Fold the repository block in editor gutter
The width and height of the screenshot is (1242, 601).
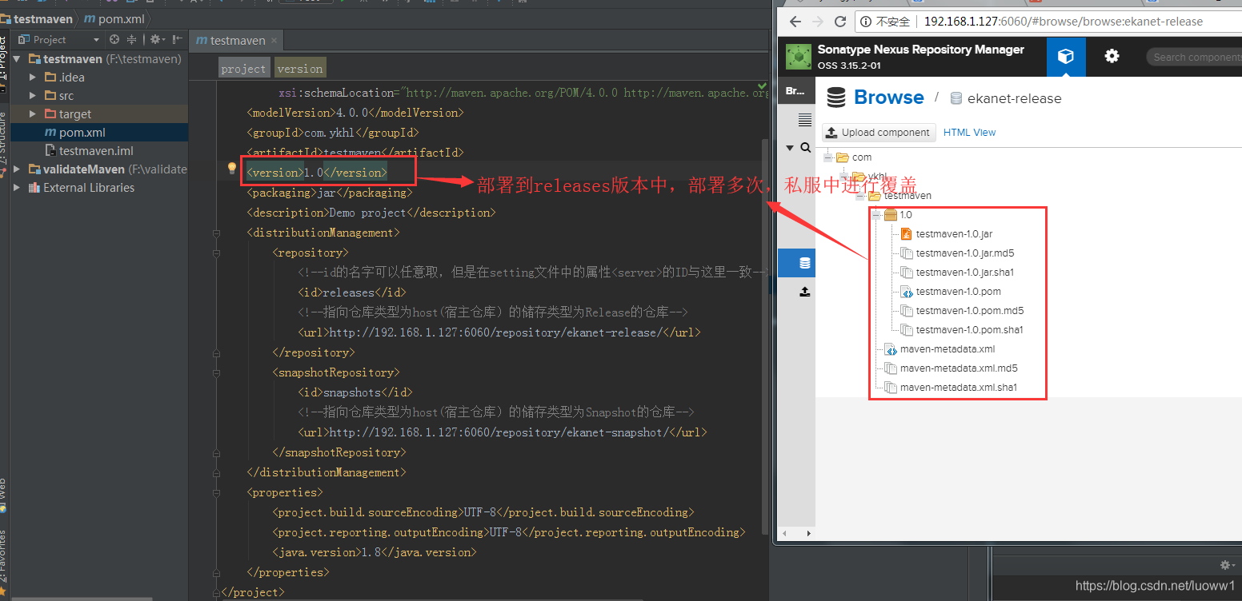pyautogui.click(x=216, y=253)
